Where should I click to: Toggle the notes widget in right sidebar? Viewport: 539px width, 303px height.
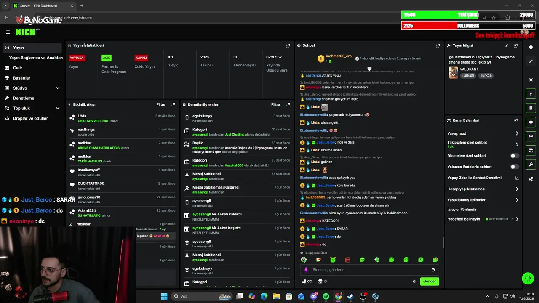pos(531,108)
